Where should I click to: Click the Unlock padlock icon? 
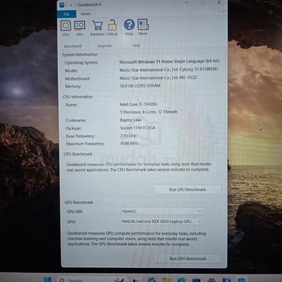(x=112, y=28)
